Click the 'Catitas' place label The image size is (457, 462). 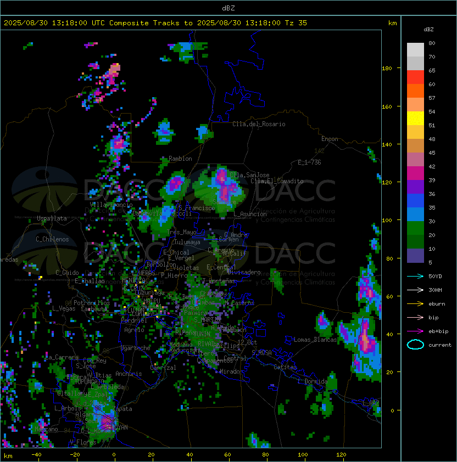pos(285,368)
